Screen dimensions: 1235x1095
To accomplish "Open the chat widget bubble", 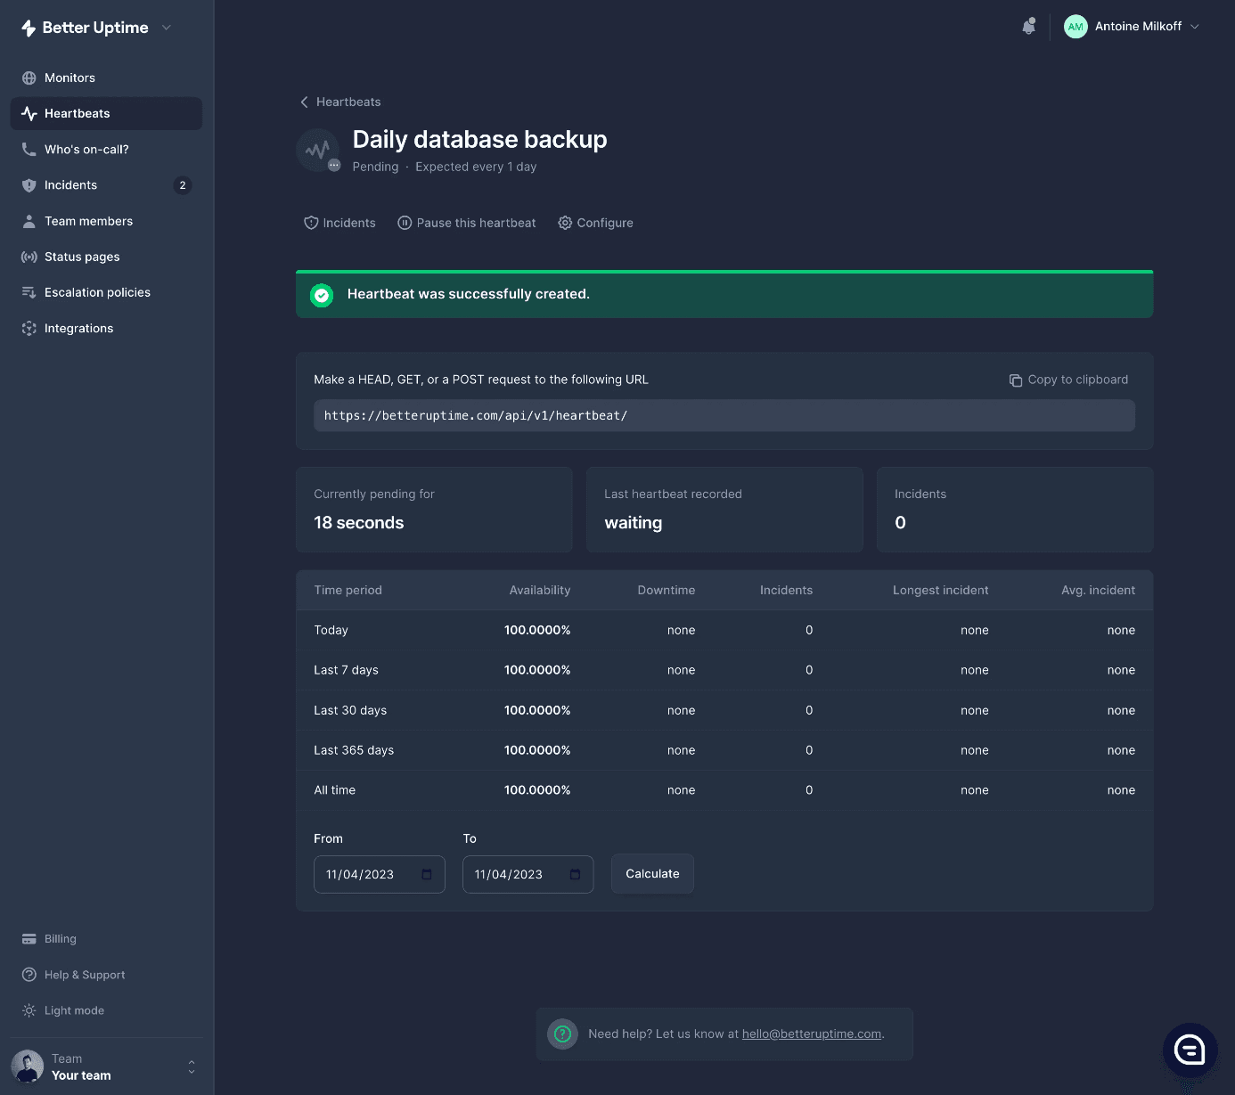I will pyautogui.click(x=1190, y=1050).
